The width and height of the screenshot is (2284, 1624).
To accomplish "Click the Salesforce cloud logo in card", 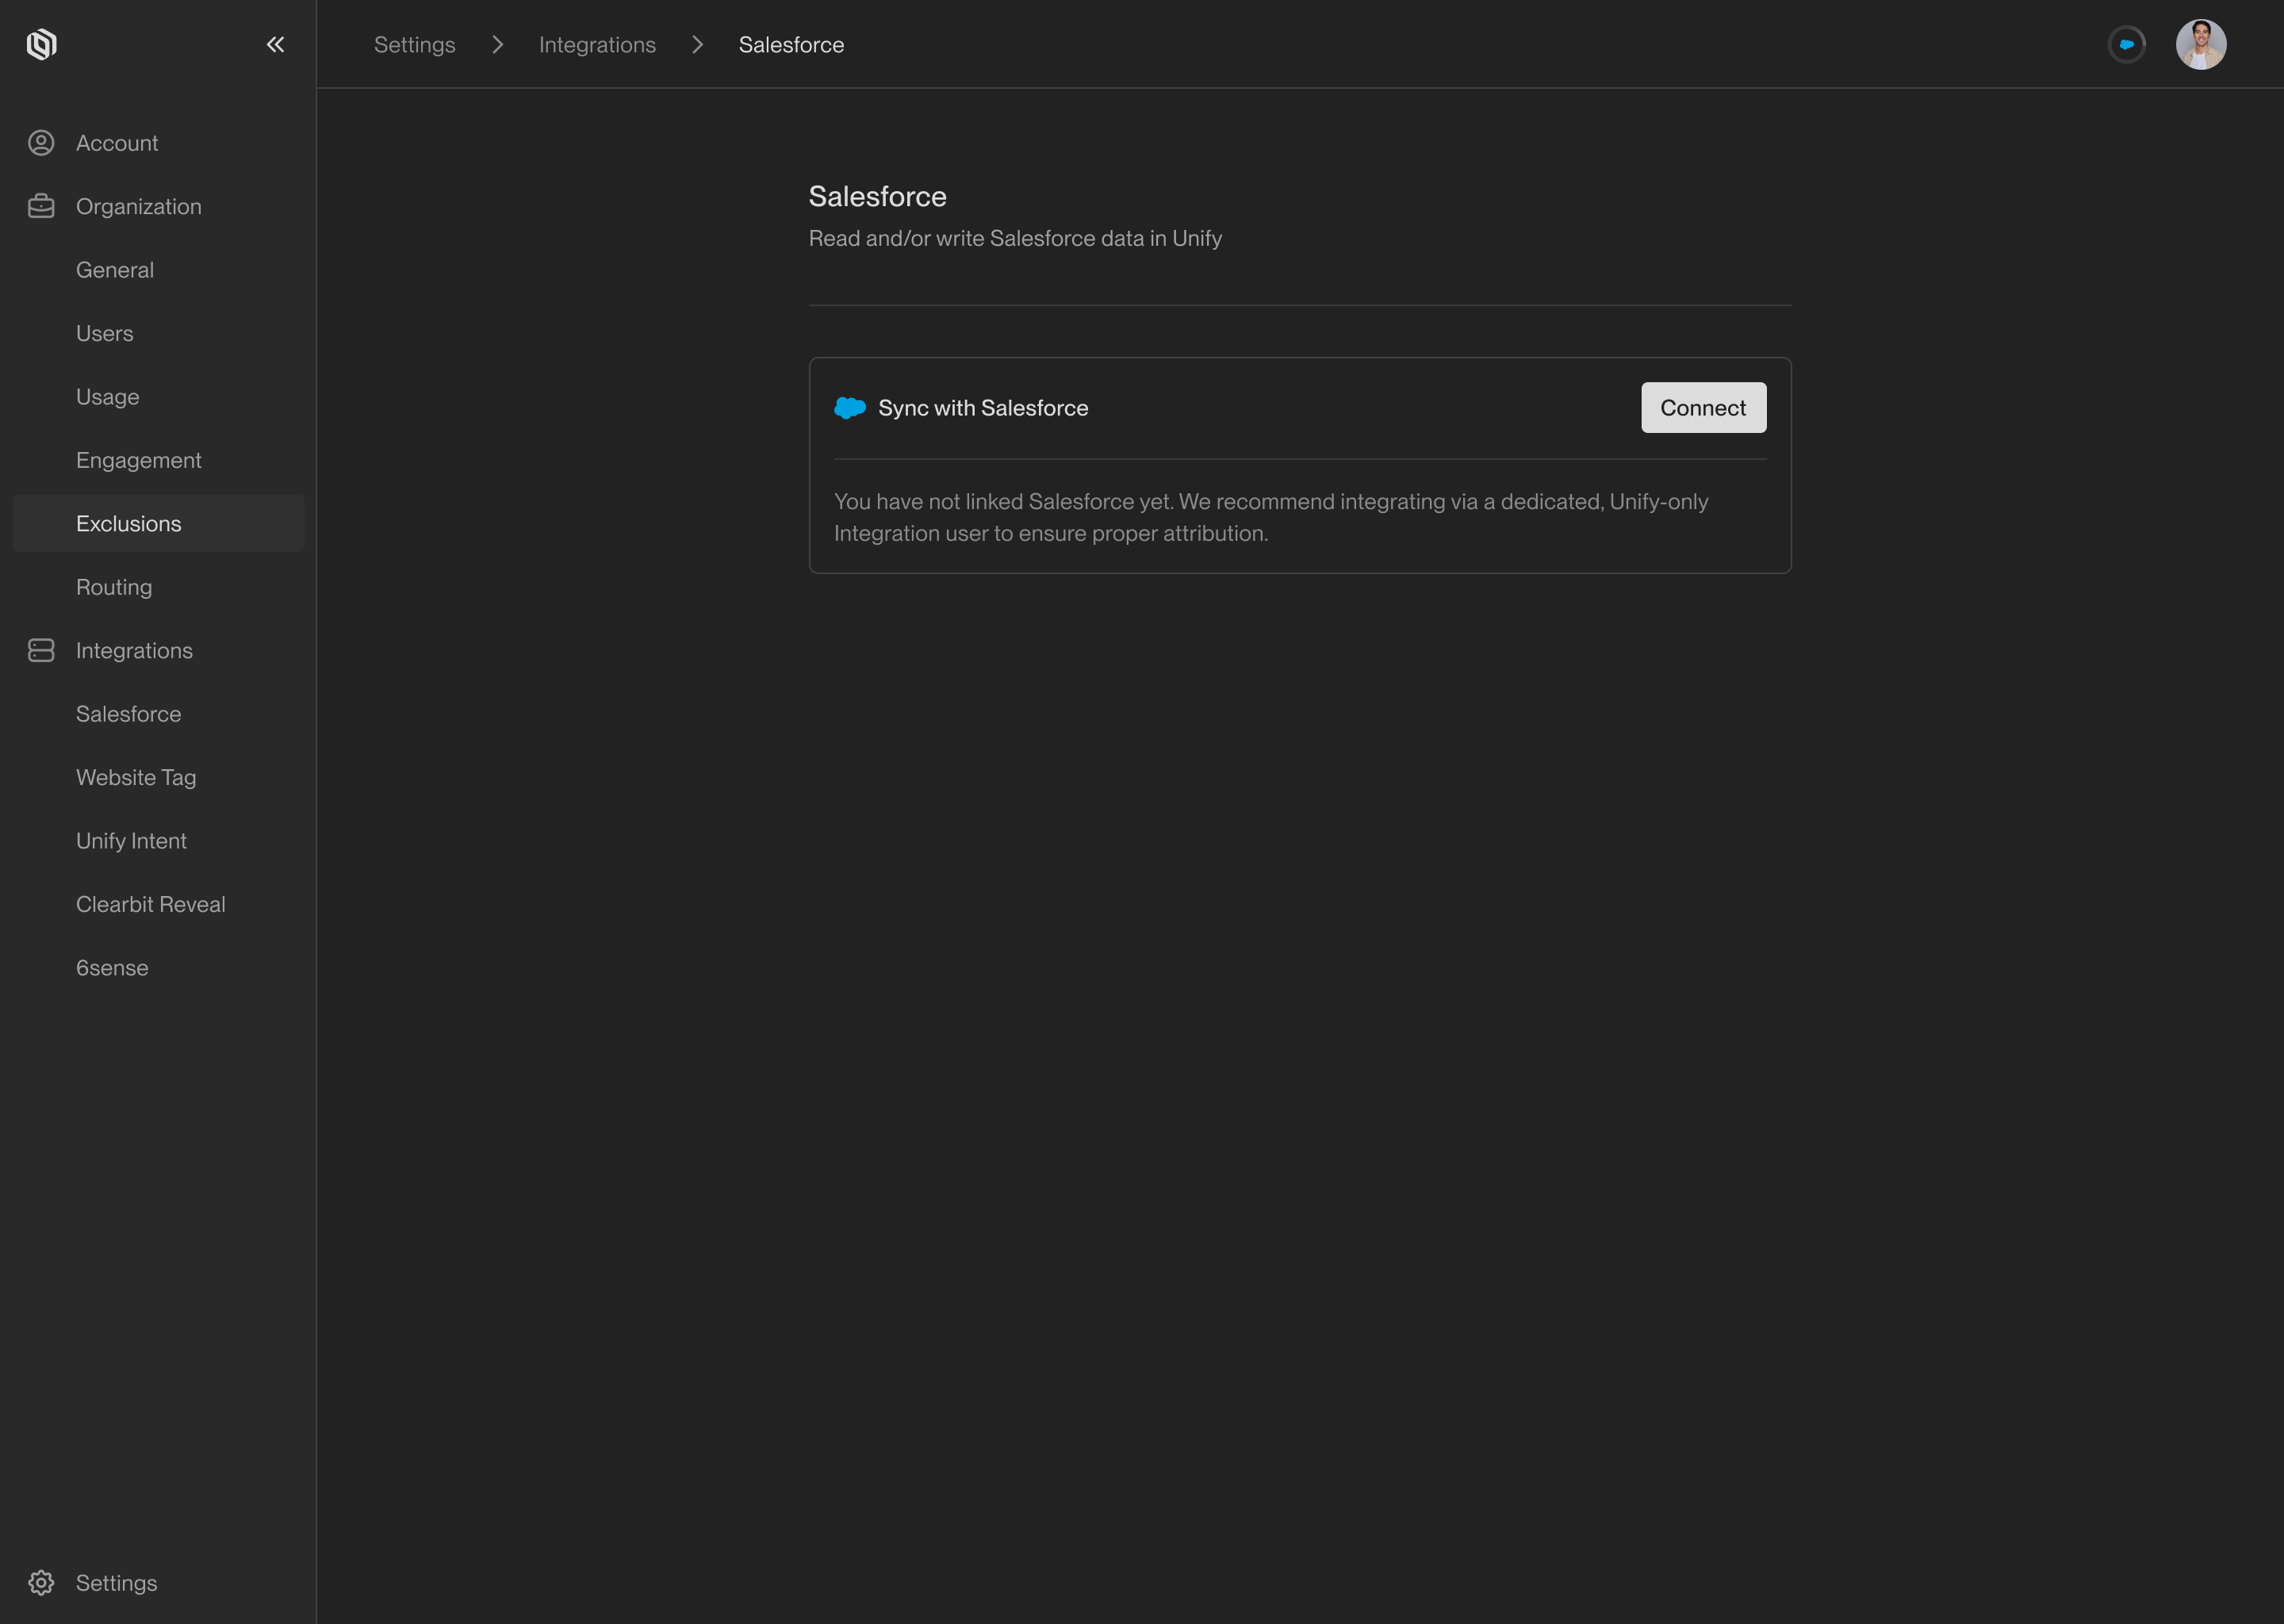I will click(850, 408).
